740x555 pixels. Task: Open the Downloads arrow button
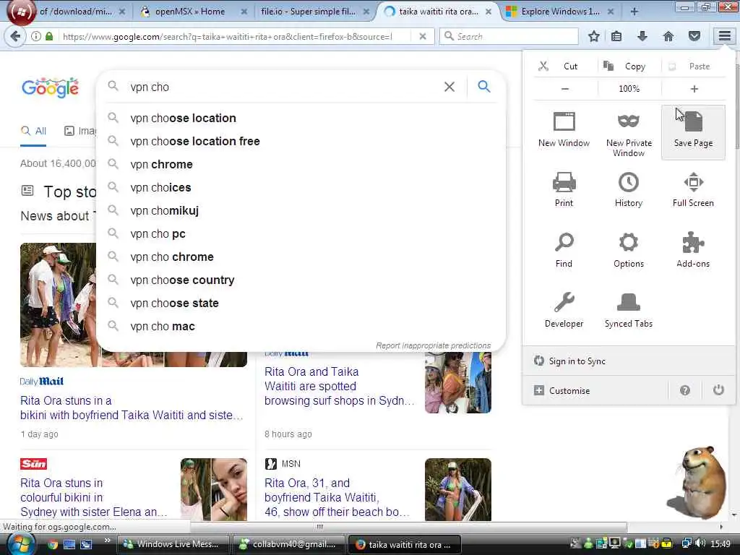pyautogui.click(x=642, y=36)
